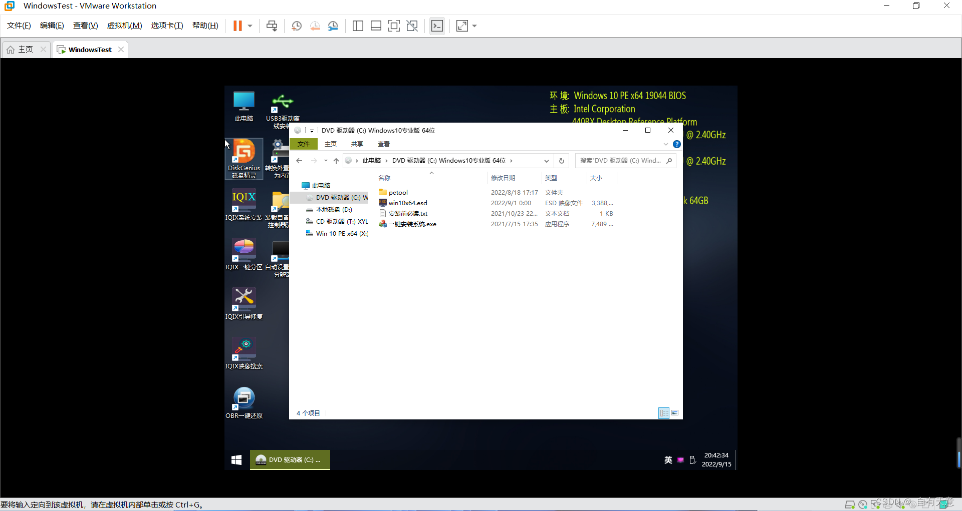Select the IQIX一键分区 desktop icon

[x=244, y=255]
